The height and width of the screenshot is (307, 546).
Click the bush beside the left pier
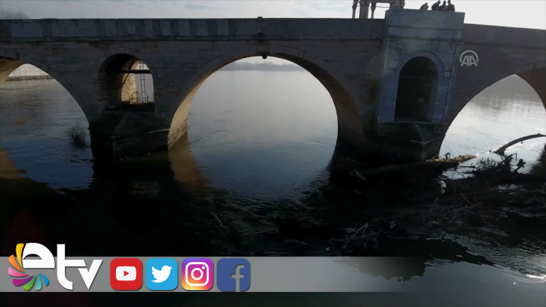[78, 135]
